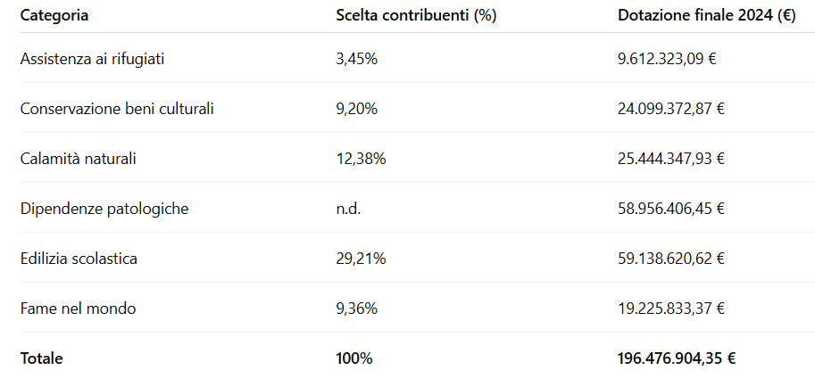Click the Dipendenze patologiche row label

104,209
